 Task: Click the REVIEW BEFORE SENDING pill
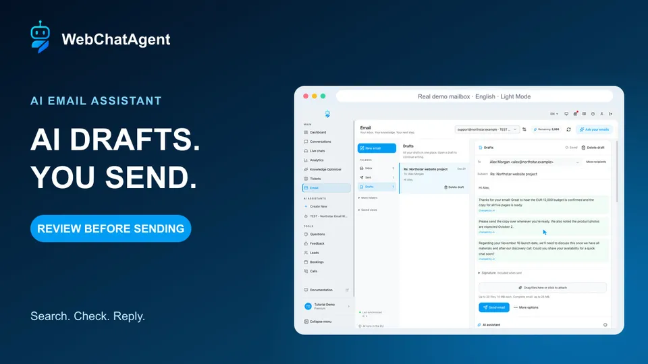pyautogui.click(x=111, y=229)
